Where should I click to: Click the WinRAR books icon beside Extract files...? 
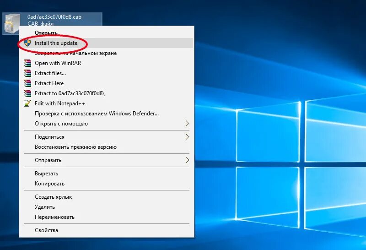[x=27, y=73]
